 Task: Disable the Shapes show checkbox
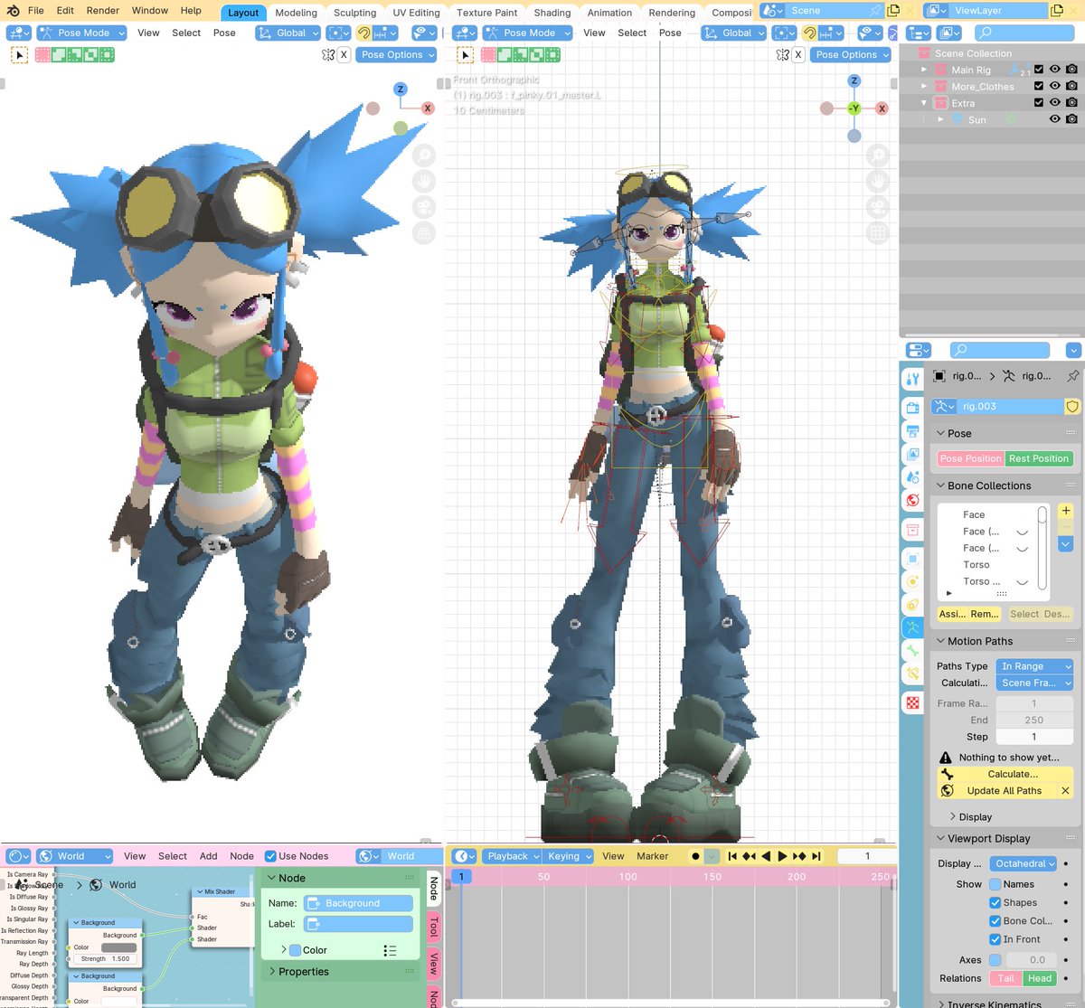tap(995, 902)
